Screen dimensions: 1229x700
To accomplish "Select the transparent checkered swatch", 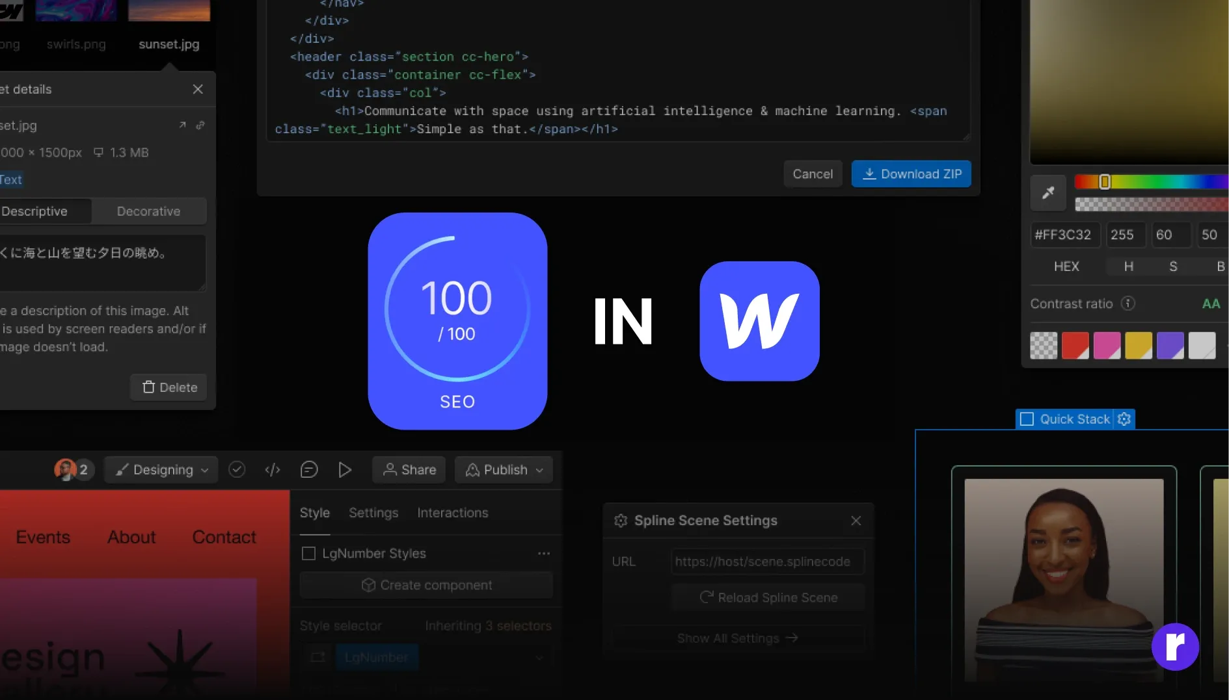I will click(x=1044, y=346).
